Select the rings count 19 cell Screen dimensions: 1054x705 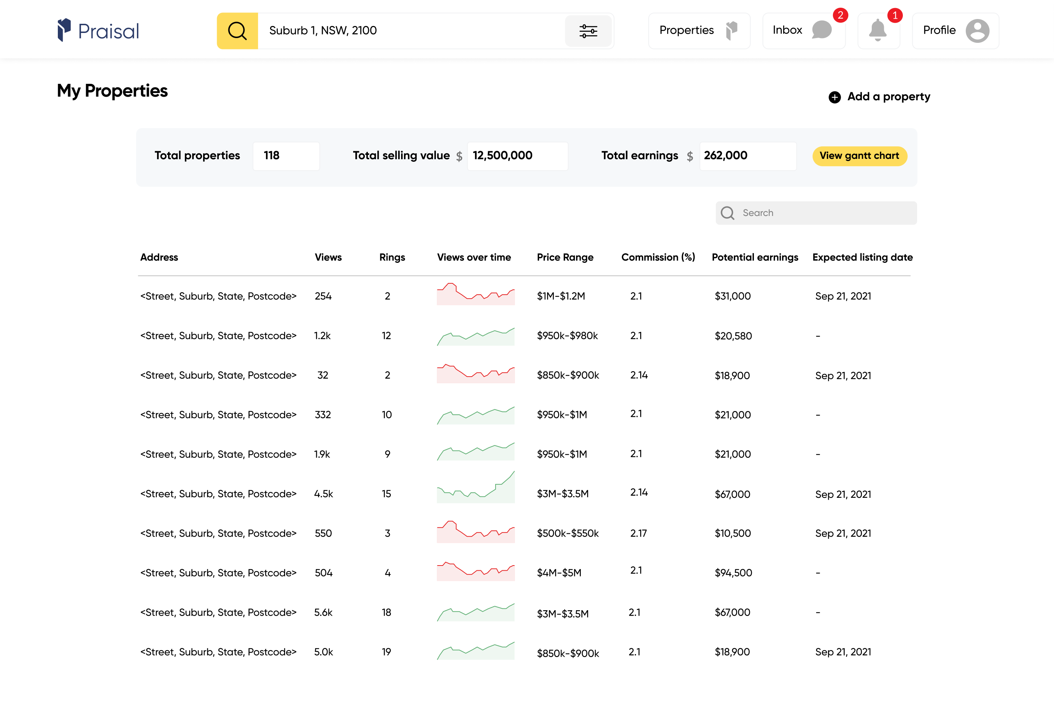(386, 652)
